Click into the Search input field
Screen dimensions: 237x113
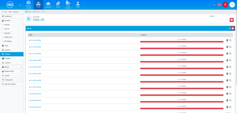click(219, 20)
